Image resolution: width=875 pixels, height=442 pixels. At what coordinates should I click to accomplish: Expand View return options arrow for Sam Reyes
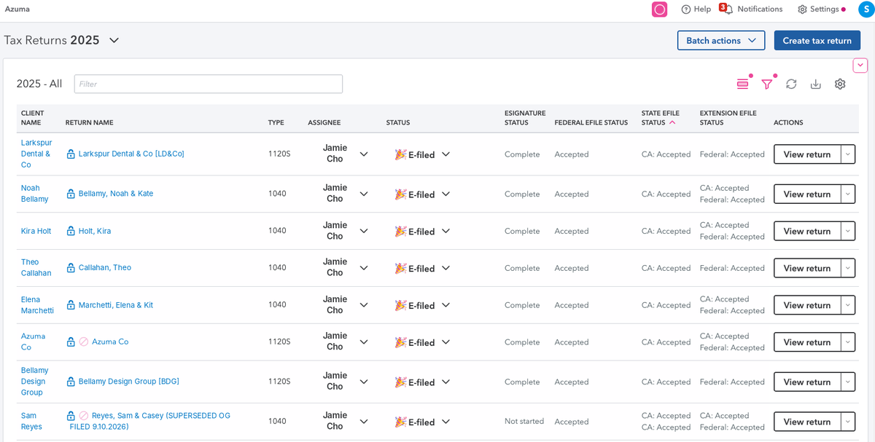847,422
